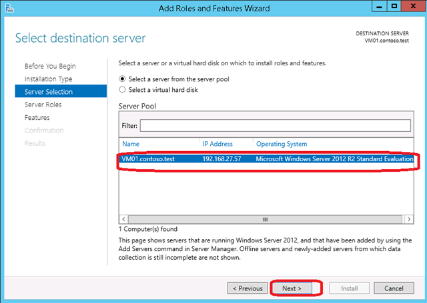
Task: Click the 192.168.27.57 IP address cell
Action: click(x=222, y=158)
